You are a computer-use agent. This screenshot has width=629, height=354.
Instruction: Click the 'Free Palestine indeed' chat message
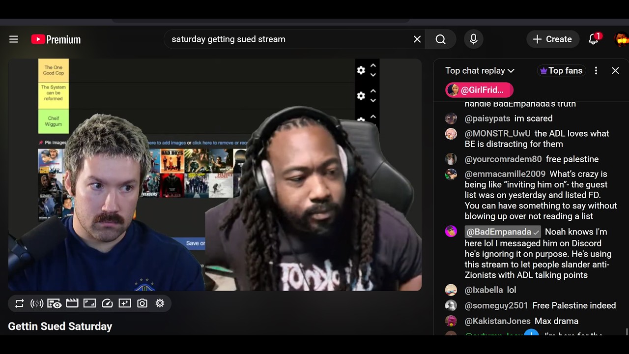pyautogui.click(x=574, y=306)
